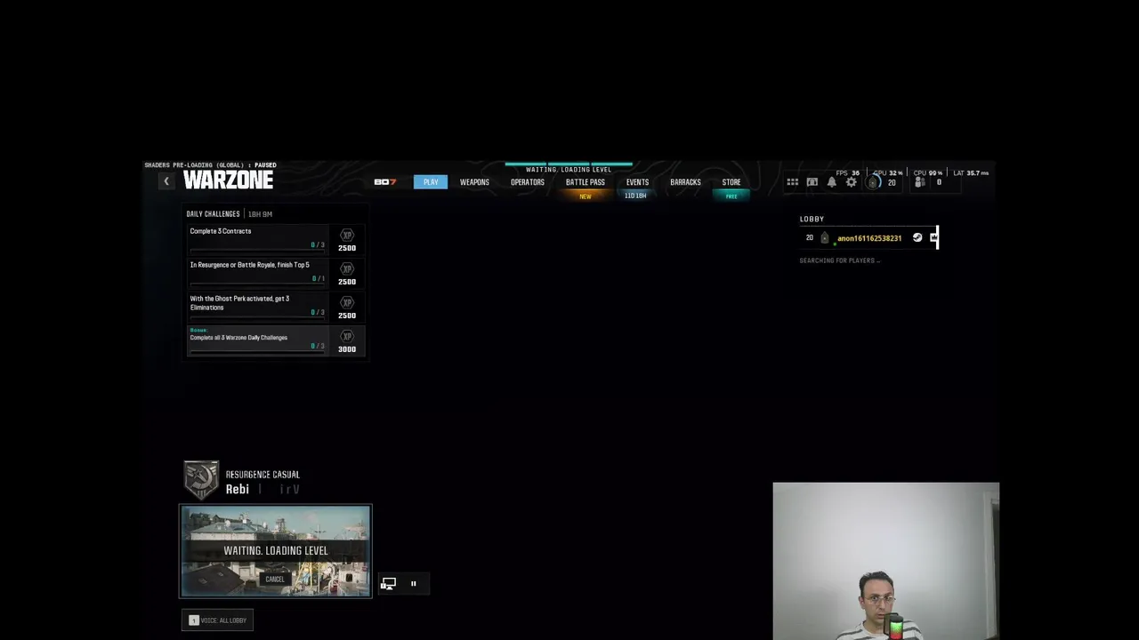Cancel the matchmaking search
Viewport: 1139px width, 640px height.
click(275, 580)
